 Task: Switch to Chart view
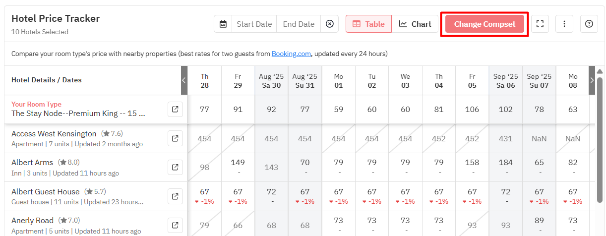click(415, 24)
